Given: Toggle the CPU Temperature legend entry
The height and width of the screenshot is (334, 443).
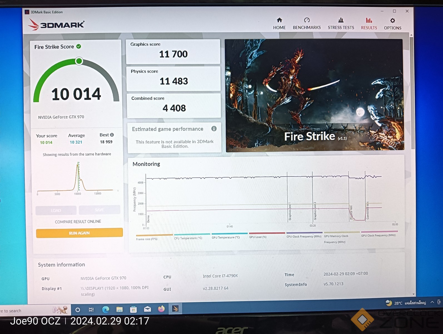Looking at the screenshot, I should 192,237.
